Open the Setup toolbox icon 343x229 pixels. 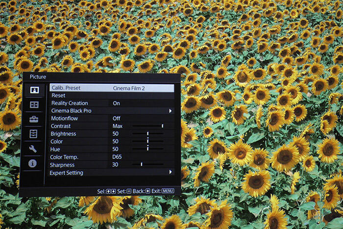[x=34, y=119]
